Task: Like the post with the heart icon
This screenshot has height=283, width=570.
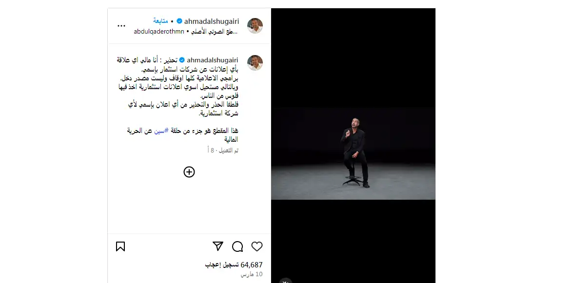Action: (256, 246)
